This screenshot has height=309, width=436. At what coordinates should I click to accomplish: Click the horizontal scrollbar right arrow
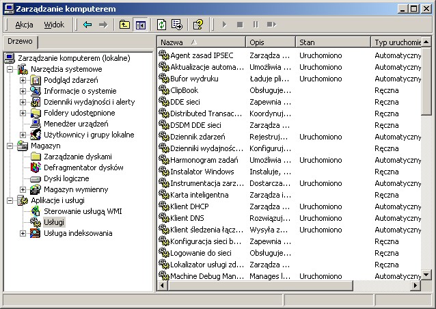(x=415, y=285)
